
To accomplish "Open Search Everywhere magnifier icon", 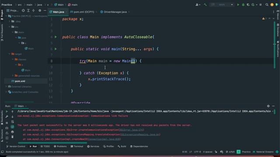I will 267,5.
